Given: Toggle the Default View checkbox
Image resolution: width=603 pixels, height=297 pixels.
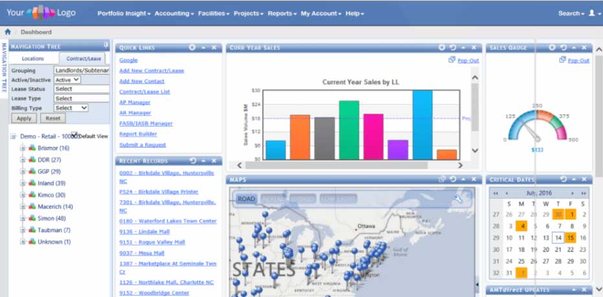Looking at the screenshot, I should pyautogui.click(x=74, y=136).
